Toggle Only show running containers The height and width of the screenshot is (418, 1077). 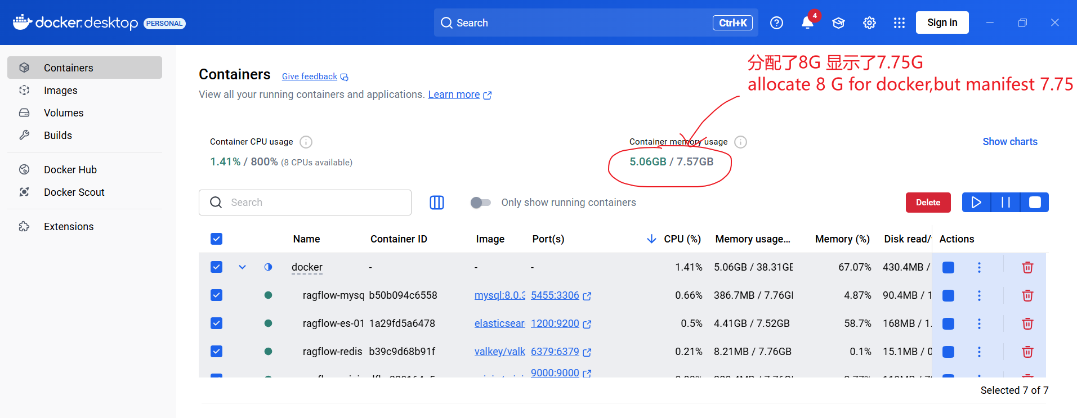click(x=481, y=203)
